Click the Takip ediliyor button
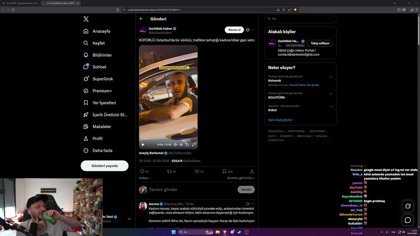The height and width of the screenshot is (236, 420). tap(320, 43)
